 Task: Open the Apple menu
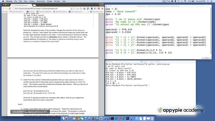3,1
